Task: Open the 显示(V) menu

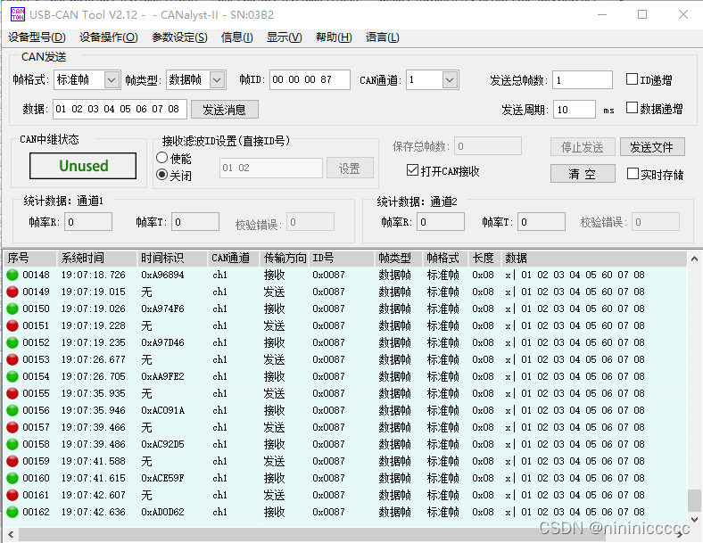Action: 285,37
